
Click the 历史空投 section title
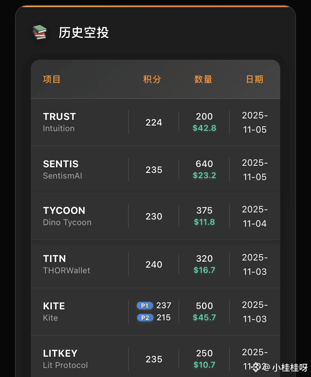point(84,33)
